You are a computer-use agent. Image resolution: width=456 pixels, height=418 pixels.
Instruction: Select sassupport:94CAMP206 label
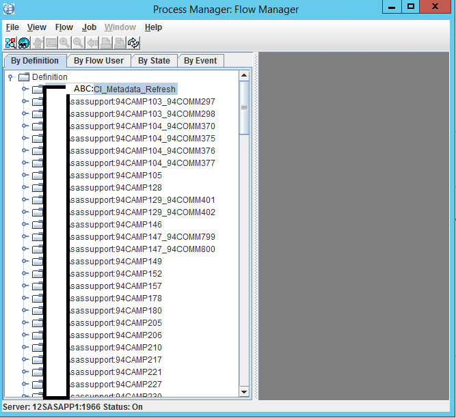[116, 335]
